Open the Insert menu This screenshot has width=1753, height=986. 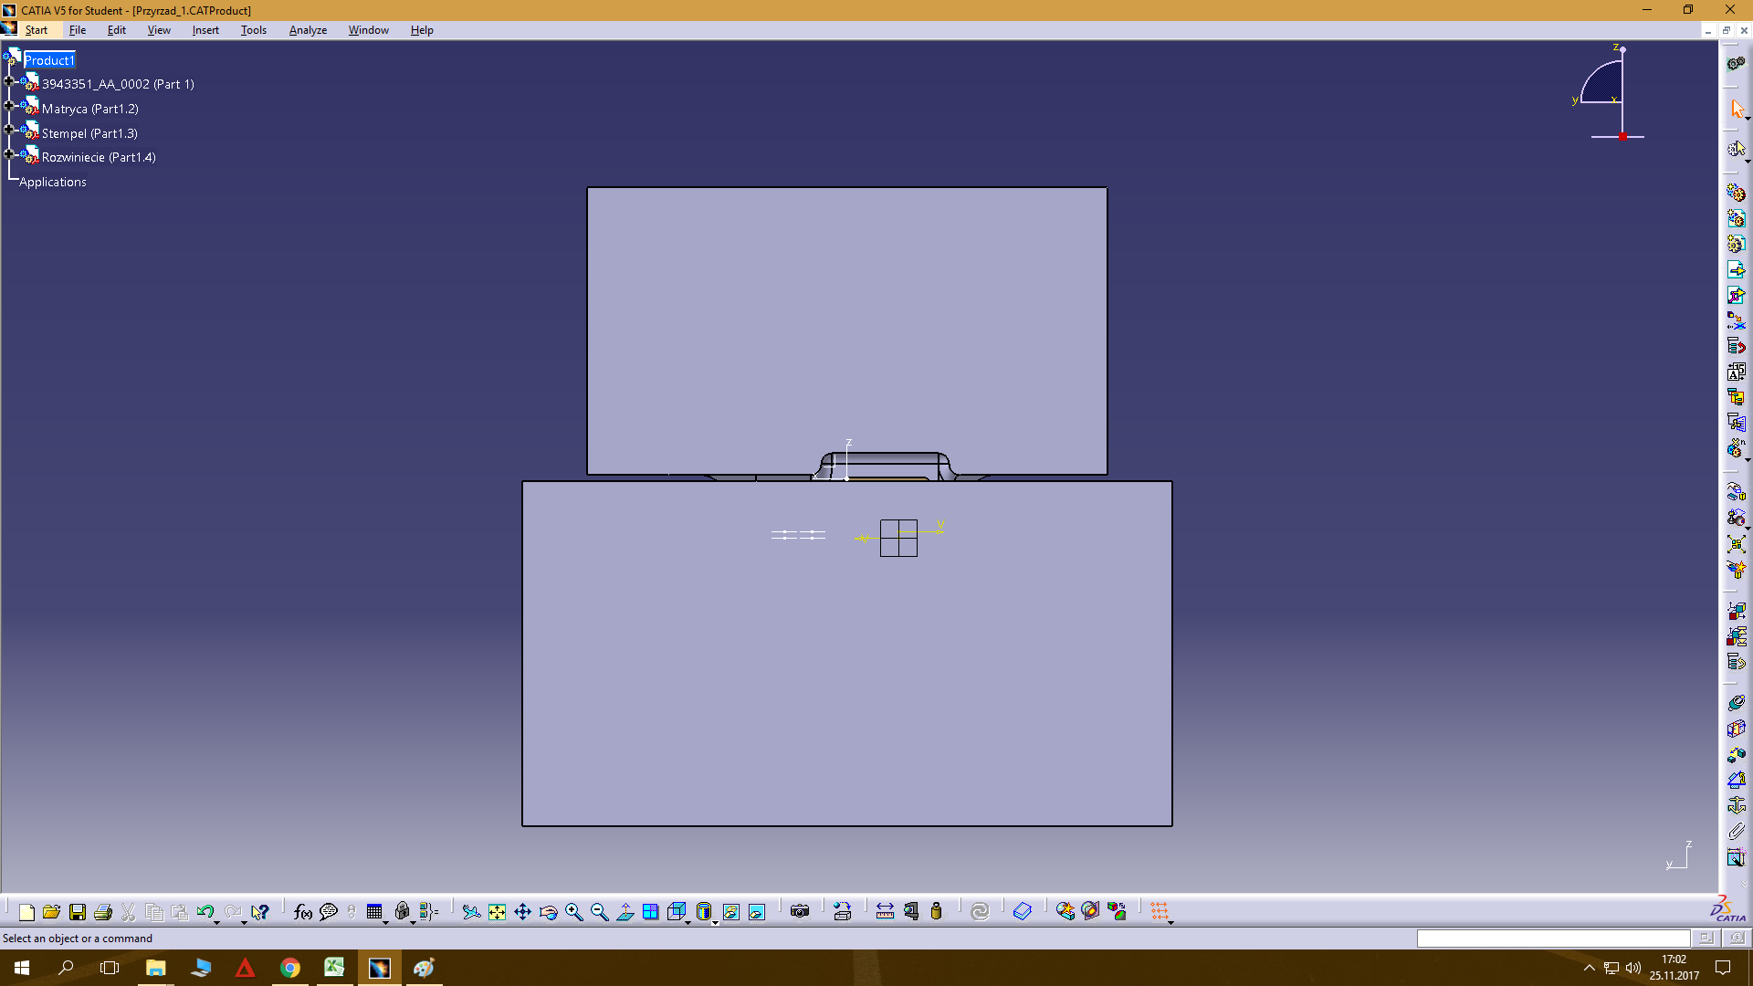tap(205, 30)
